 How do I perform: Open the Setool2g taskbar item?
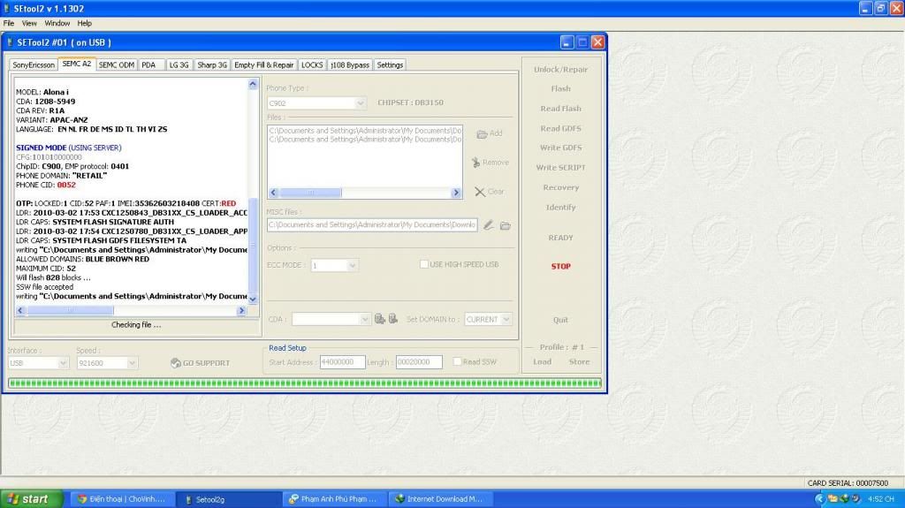[229, 499]
